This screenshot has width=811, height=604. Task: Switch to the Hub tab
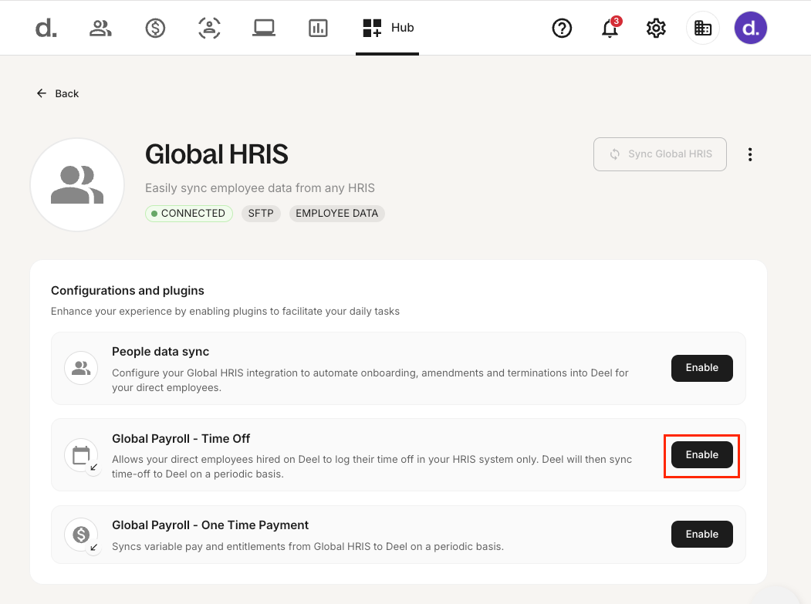(x=388, y=28)
